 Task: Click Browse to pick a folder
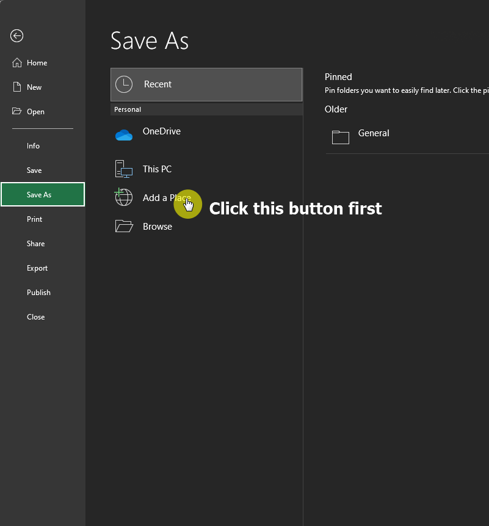[206, 227]
